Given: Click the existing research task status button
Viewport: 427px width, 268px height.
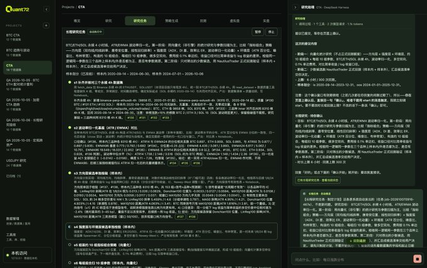Looking at the screenshot, I should point(318,180).
